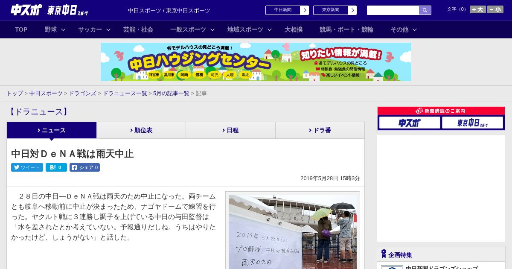Image resolution: width=512 pixels, height=269 pixels.
Task: Go to TOP in navigation bar
Action: click(21, 29)
